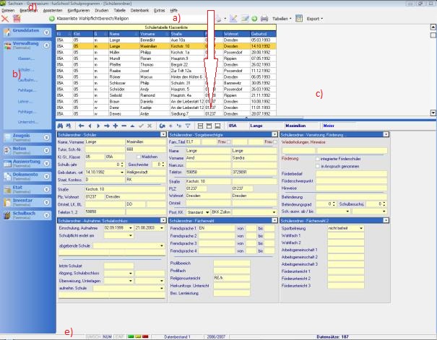
Task: Jump to last record arrow
Action: (x=107, y=126)
